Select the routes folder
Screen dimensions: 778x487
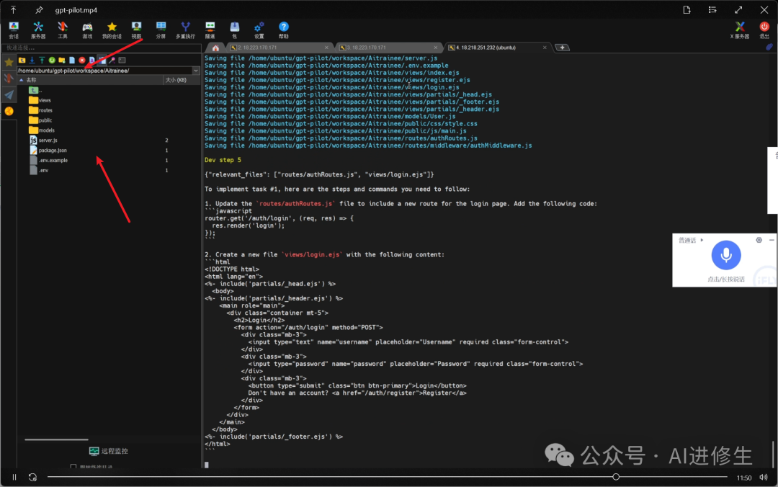click(x=40, y=110)
